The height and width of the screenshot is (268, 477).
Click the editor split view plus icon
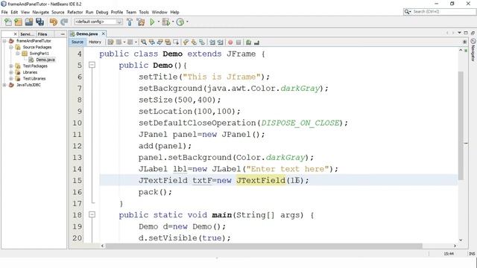tap(464, 42)
